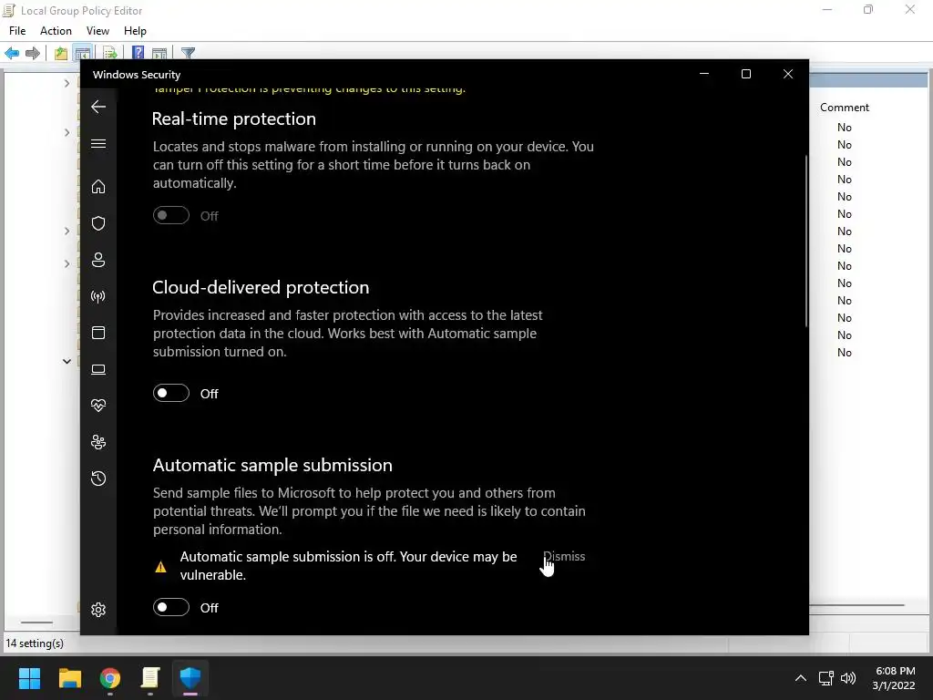The image size is (933, 700).
Task: Open the View menu in Group Policy Editor
Action: pos(97,31)
